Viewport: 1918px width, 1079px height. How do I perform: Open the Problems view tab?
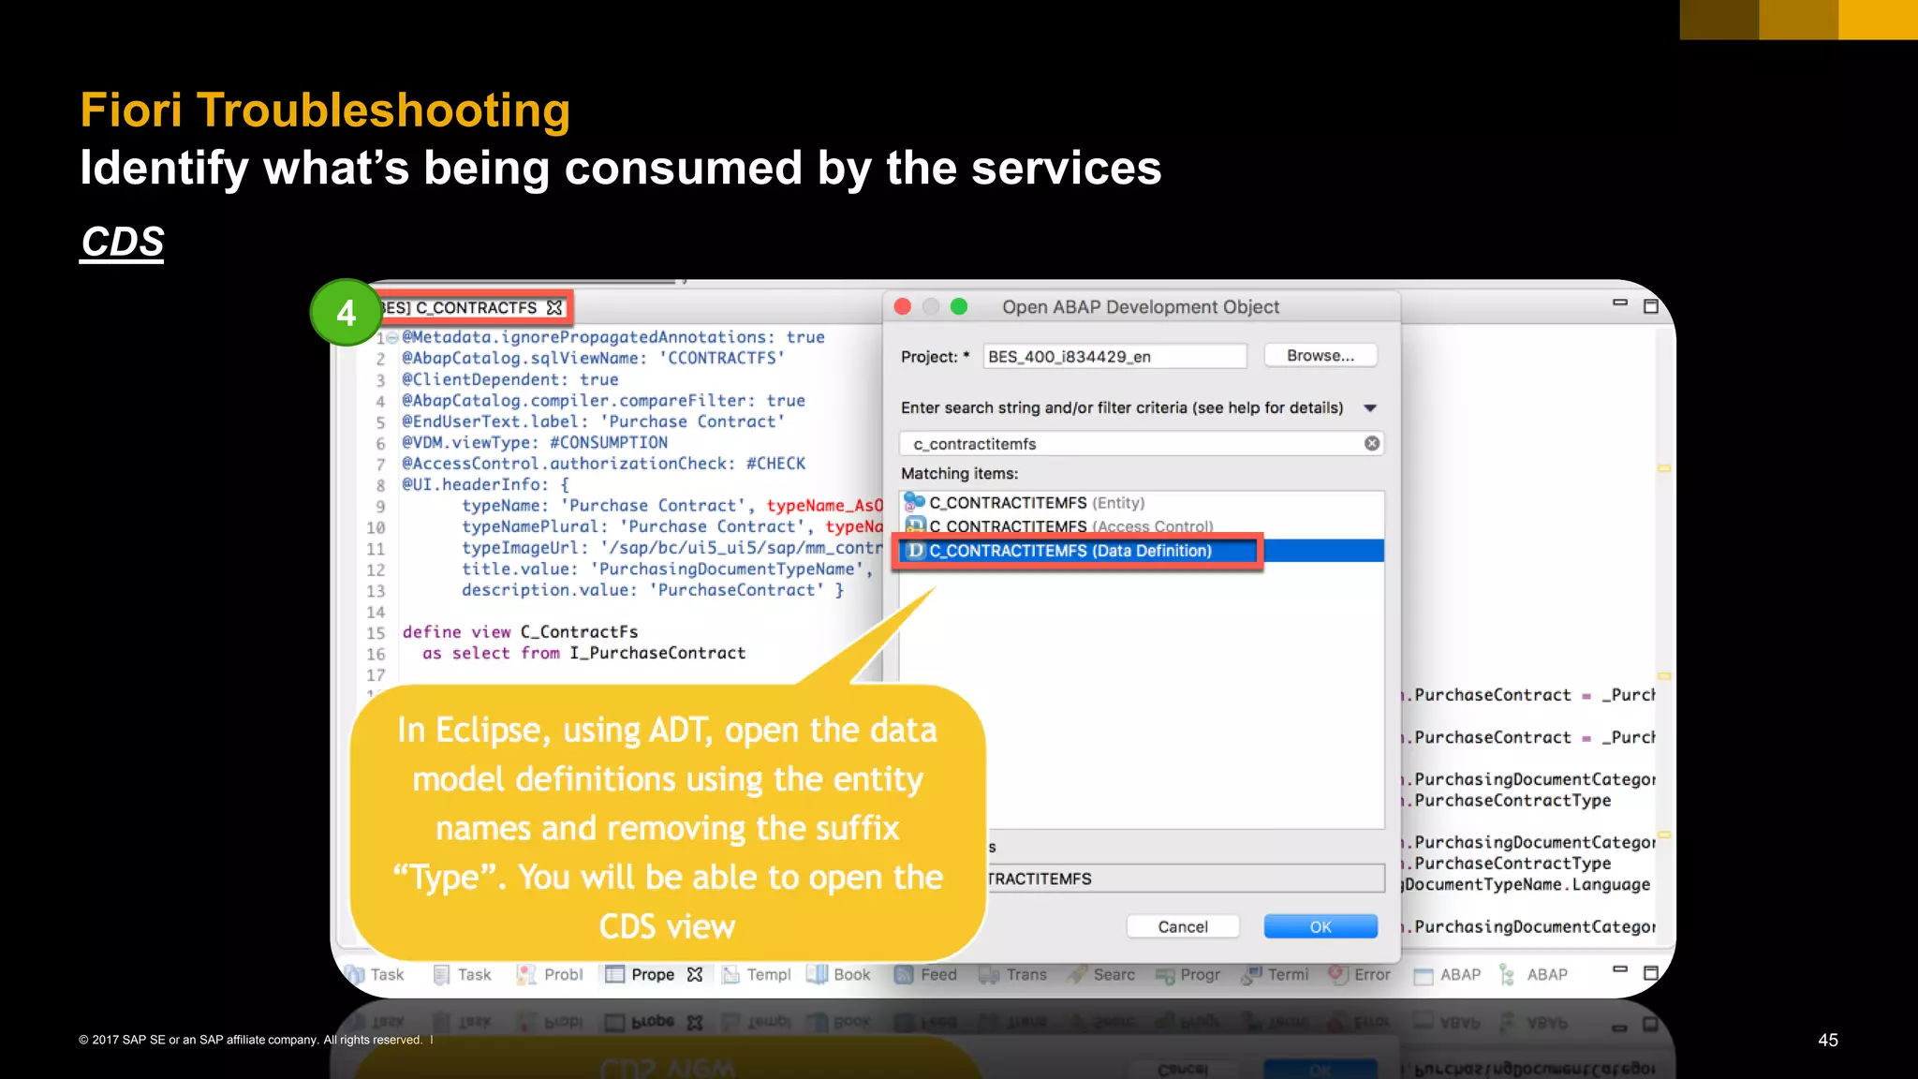tap(551, 975)
